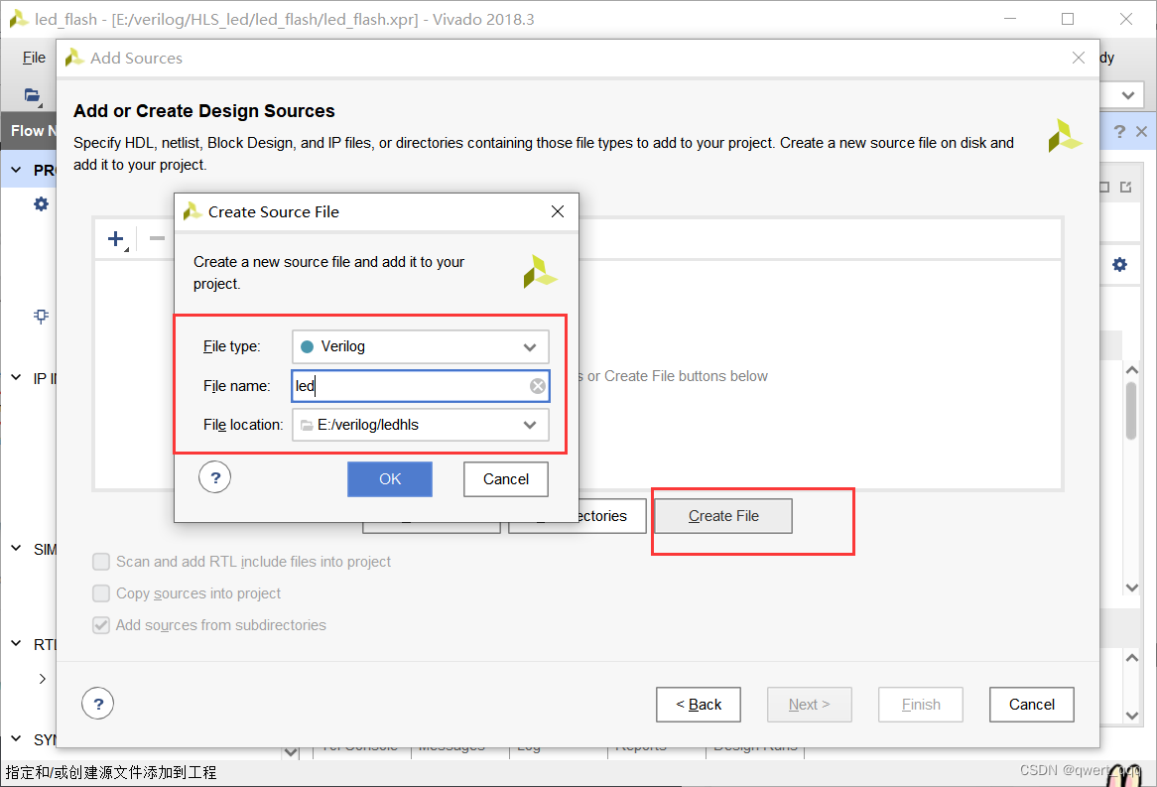This screenshot has height=787, width=1157.
Task: Toggle Copy sources into project checkbox
Action: 101,593
